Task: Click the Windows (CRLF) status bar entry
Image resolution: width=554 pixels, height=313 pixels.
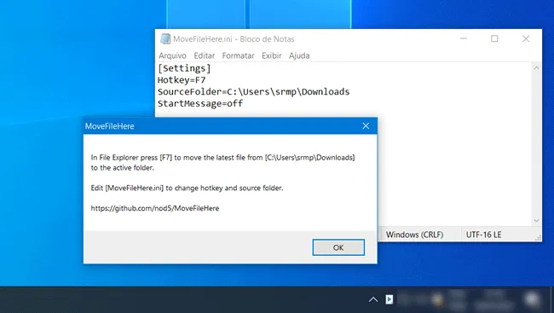Action: click(414, 235)
